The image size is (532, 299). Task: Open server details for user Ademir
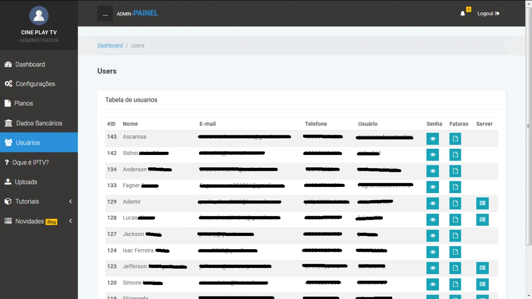click(482, 203)
